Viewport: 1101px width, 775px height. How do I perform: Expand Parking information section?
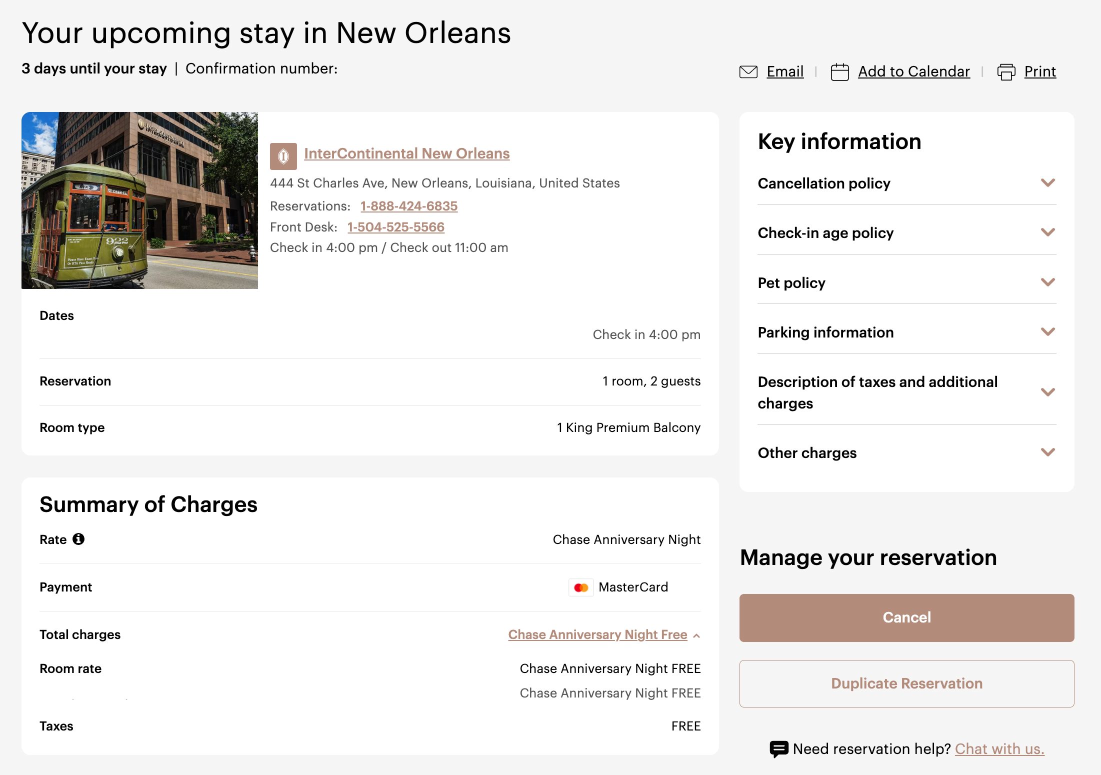tap(1047, 332)
